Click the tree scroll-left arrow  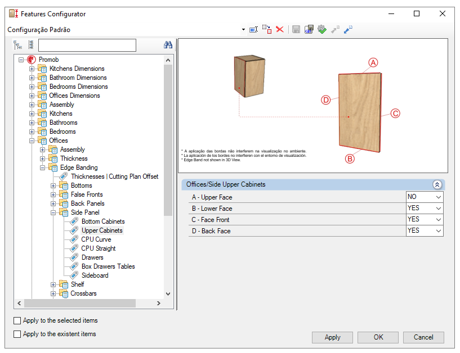click(19, 303)
